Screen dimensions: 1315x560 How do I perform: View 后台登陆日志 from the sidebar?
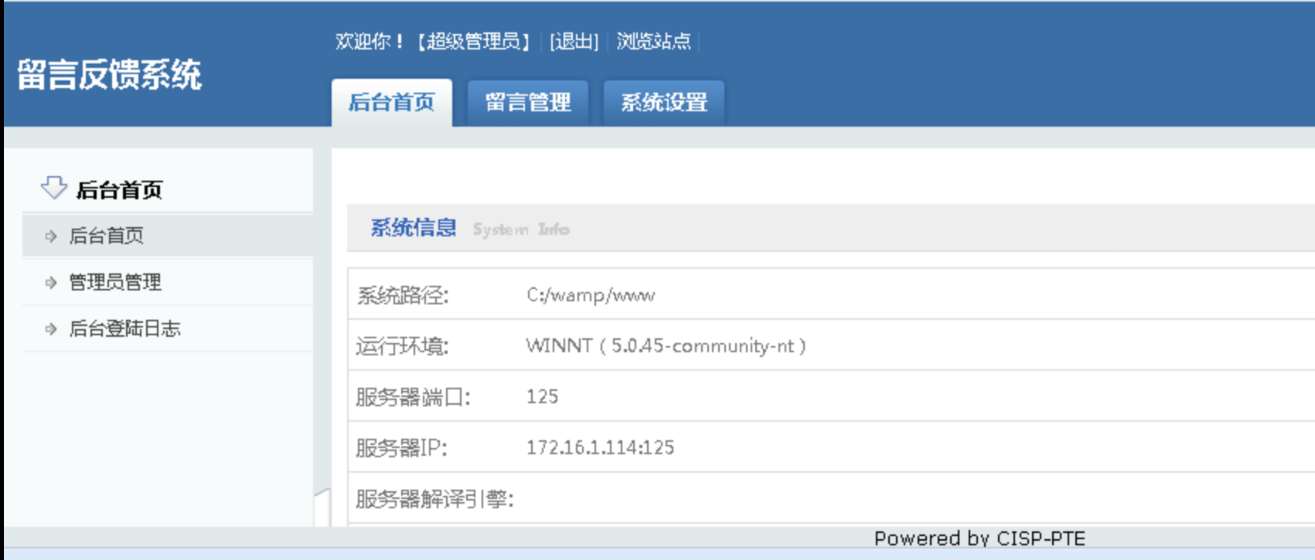(x=124, y=329)
